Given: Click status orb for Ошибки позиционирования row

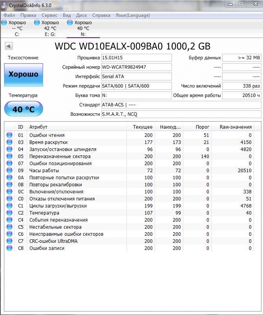Looking at the screenshot, I should pyautogui.click(x=9, y=163).
